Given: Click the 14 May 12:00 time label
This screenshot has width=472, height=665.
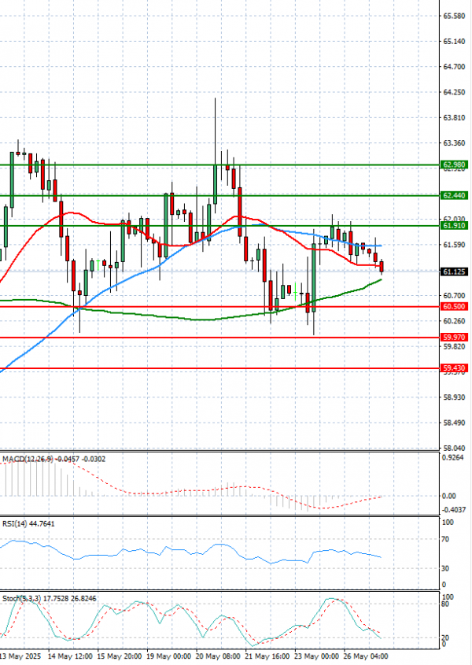Looking at the screenshot, I should coord(70,656).
